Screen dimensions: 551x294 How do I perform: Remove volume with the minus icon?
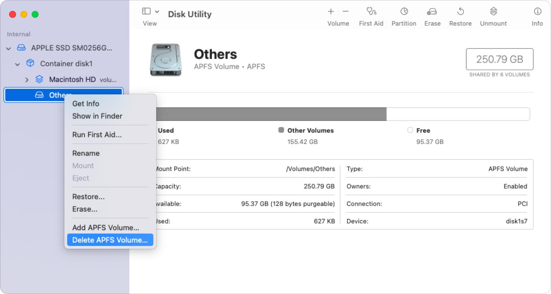[345, 11]
